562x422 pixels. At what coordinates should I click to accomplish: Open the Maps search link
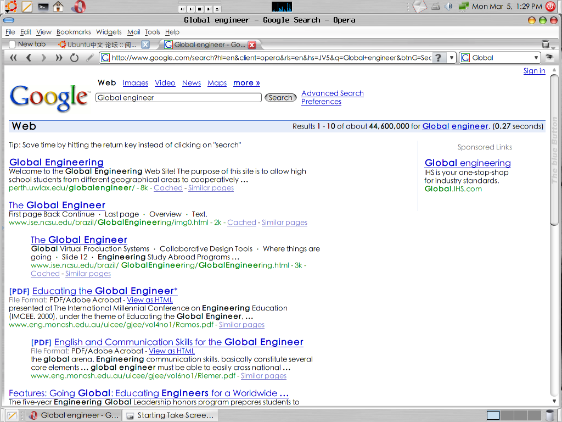tap(217, 83)
